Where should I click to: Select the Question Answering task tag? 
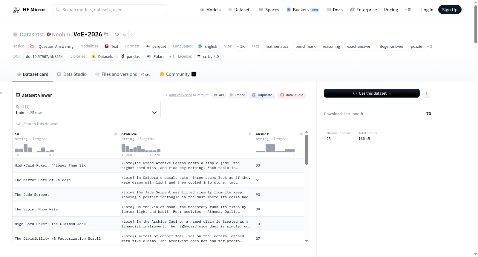click(51, 46)
